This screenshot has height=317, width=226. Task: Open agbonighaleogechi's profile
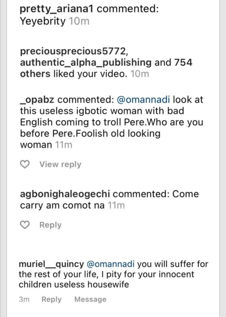pos(66,194)
